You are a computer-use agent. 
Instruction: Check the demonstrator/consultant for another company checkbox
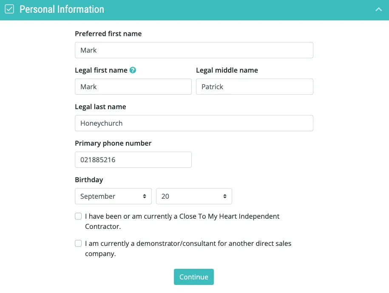pyautogui.click(x=78, y=243)
